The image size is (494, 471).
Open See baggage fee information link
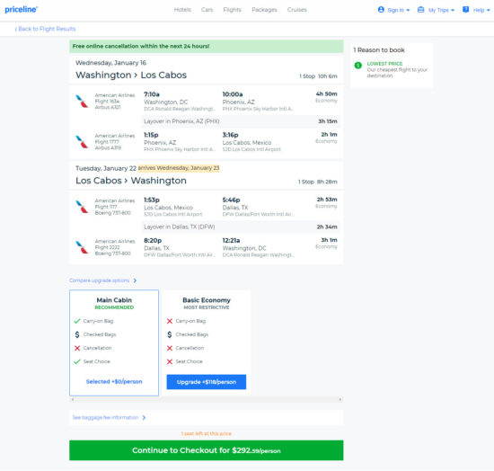click(105, 417)
